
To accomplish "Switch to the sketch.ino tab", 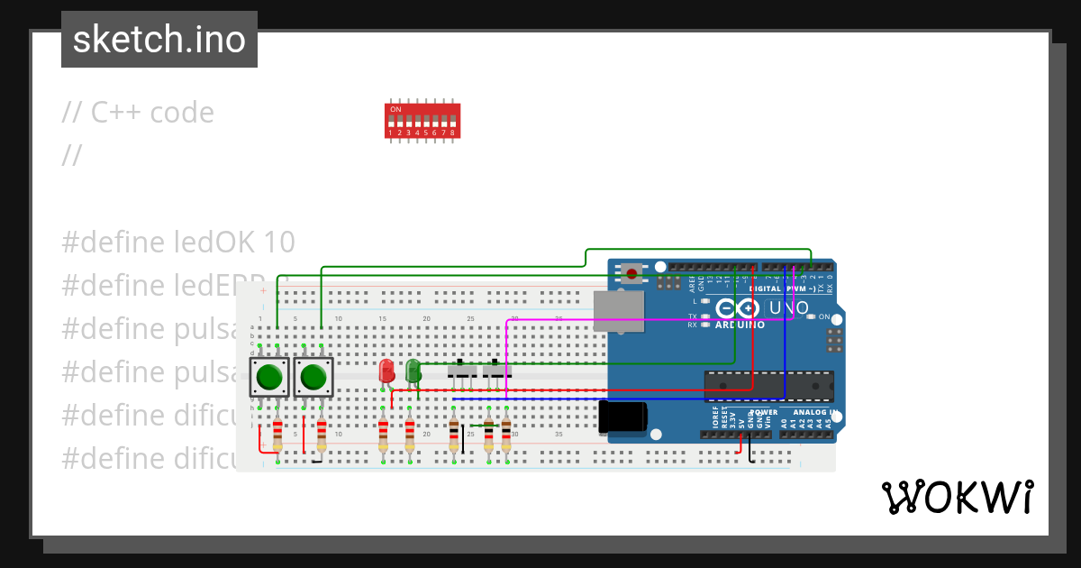I will (x=159, y=39).
